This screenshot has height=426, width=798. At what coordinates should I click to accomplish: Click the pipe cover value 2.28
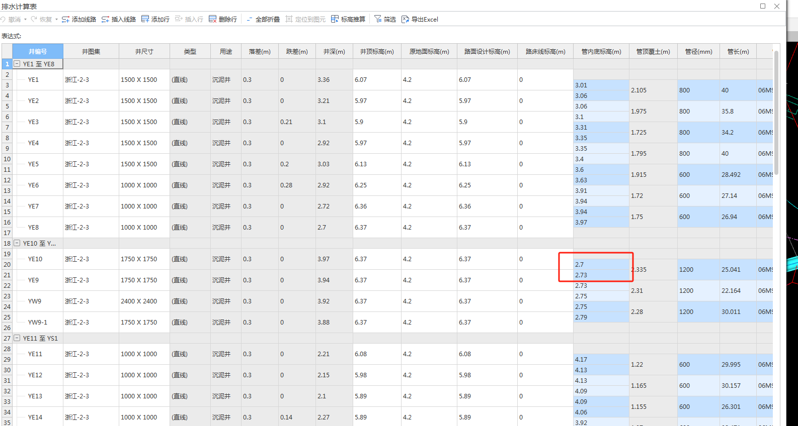(653, 311)
